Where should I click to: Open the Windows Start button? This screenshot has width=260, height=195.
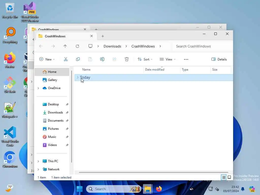[79, 189]
